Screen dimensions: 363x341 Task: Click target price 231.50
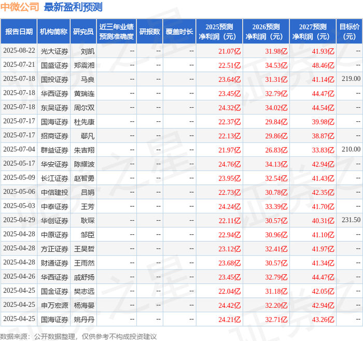351,220
